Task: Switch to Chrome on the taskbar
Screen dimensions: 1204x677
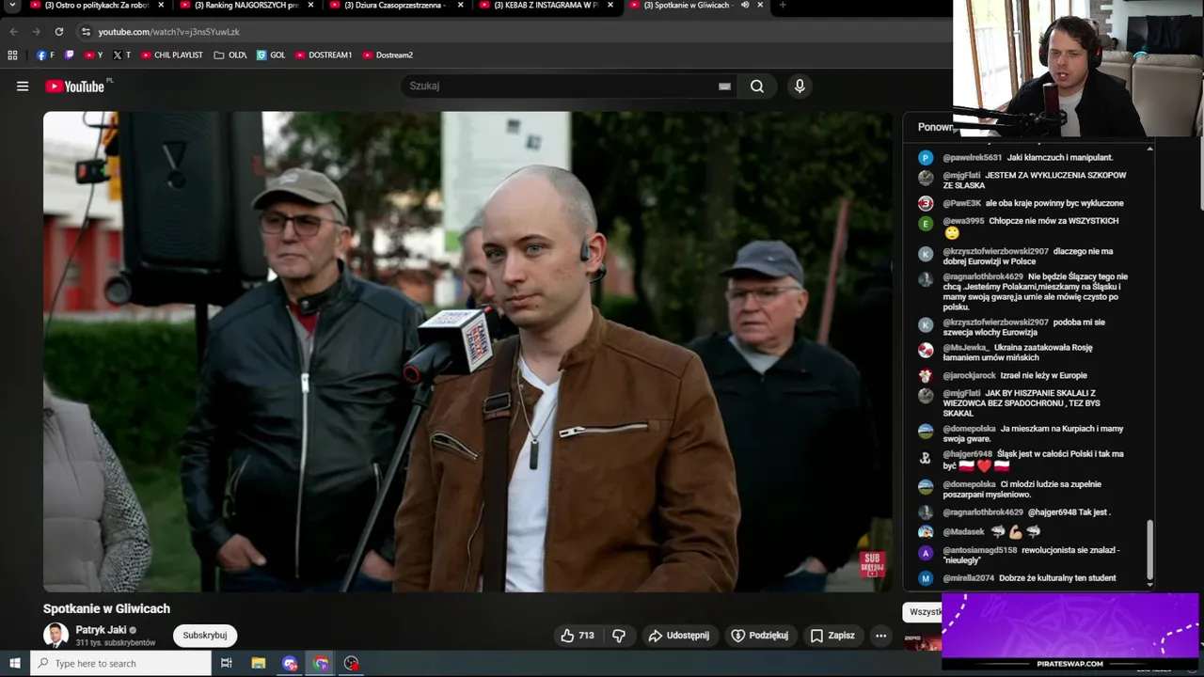Action: point(321,663)
